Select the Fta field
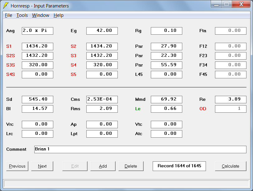The width and height of the screenshot is (253, 191). click(x=231, y=31)
